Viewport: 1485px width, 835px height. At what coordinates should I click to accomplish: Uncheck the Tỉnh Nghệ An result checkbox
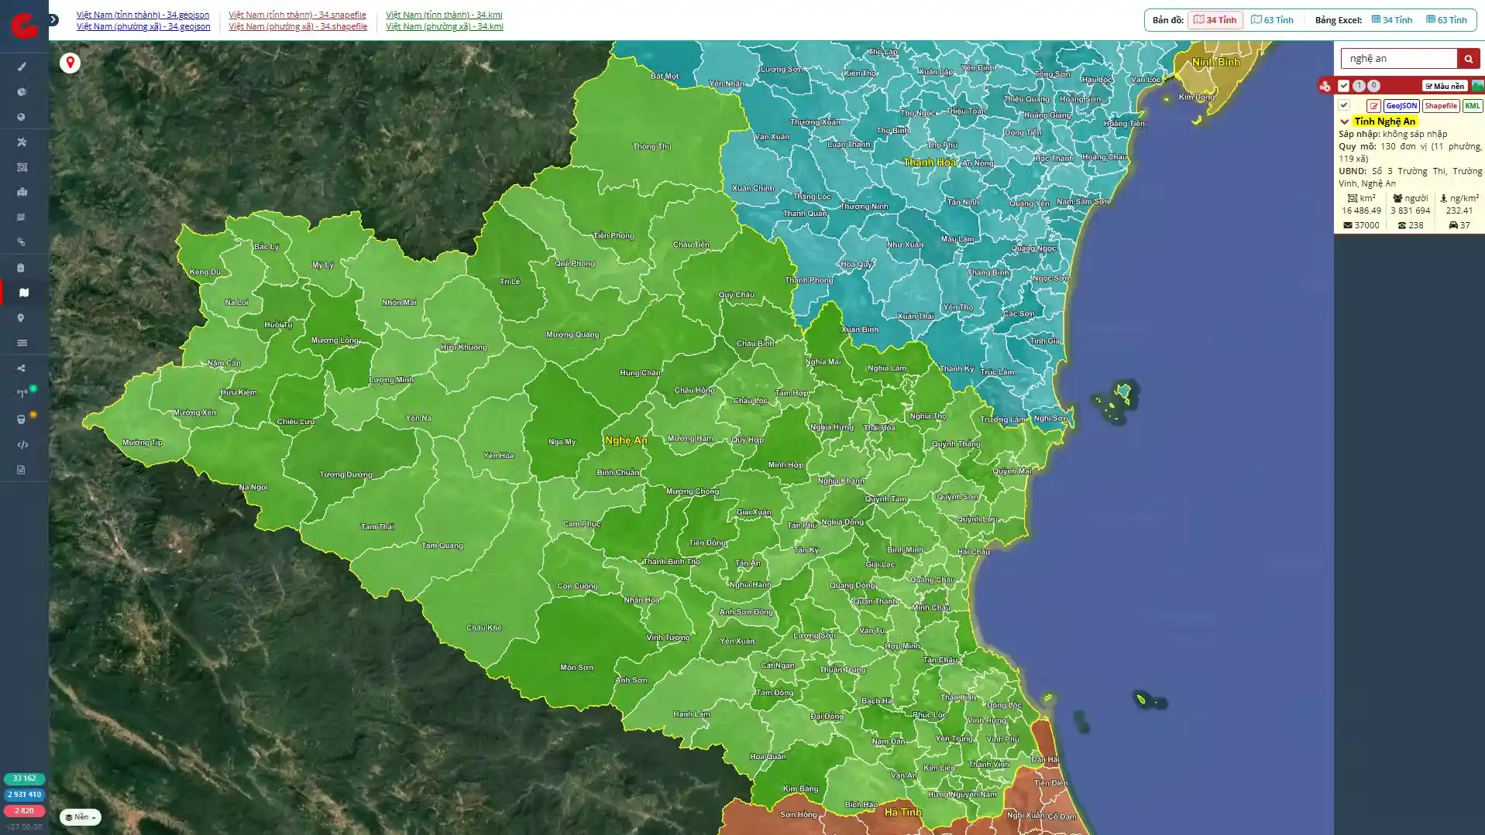point(1344,105)
